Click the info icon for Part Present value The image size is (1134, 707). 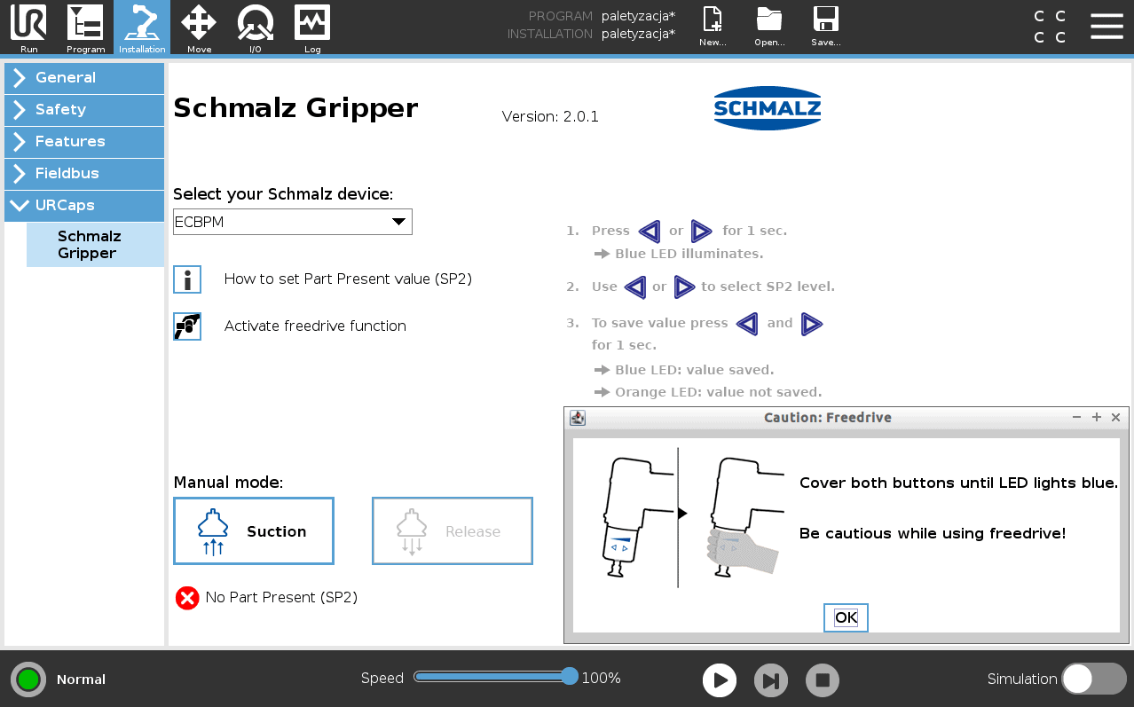(187, 279)
